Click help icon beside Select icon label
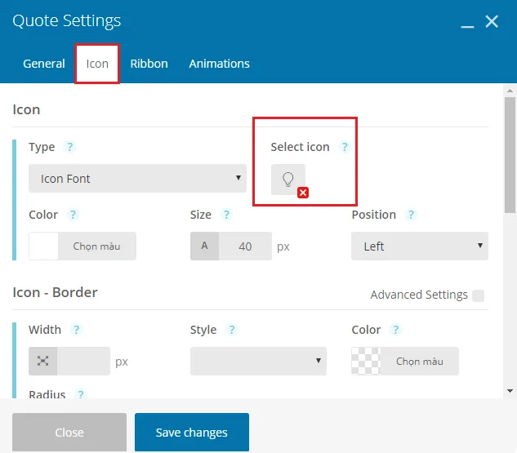517x453 pixels. point(345,147)
